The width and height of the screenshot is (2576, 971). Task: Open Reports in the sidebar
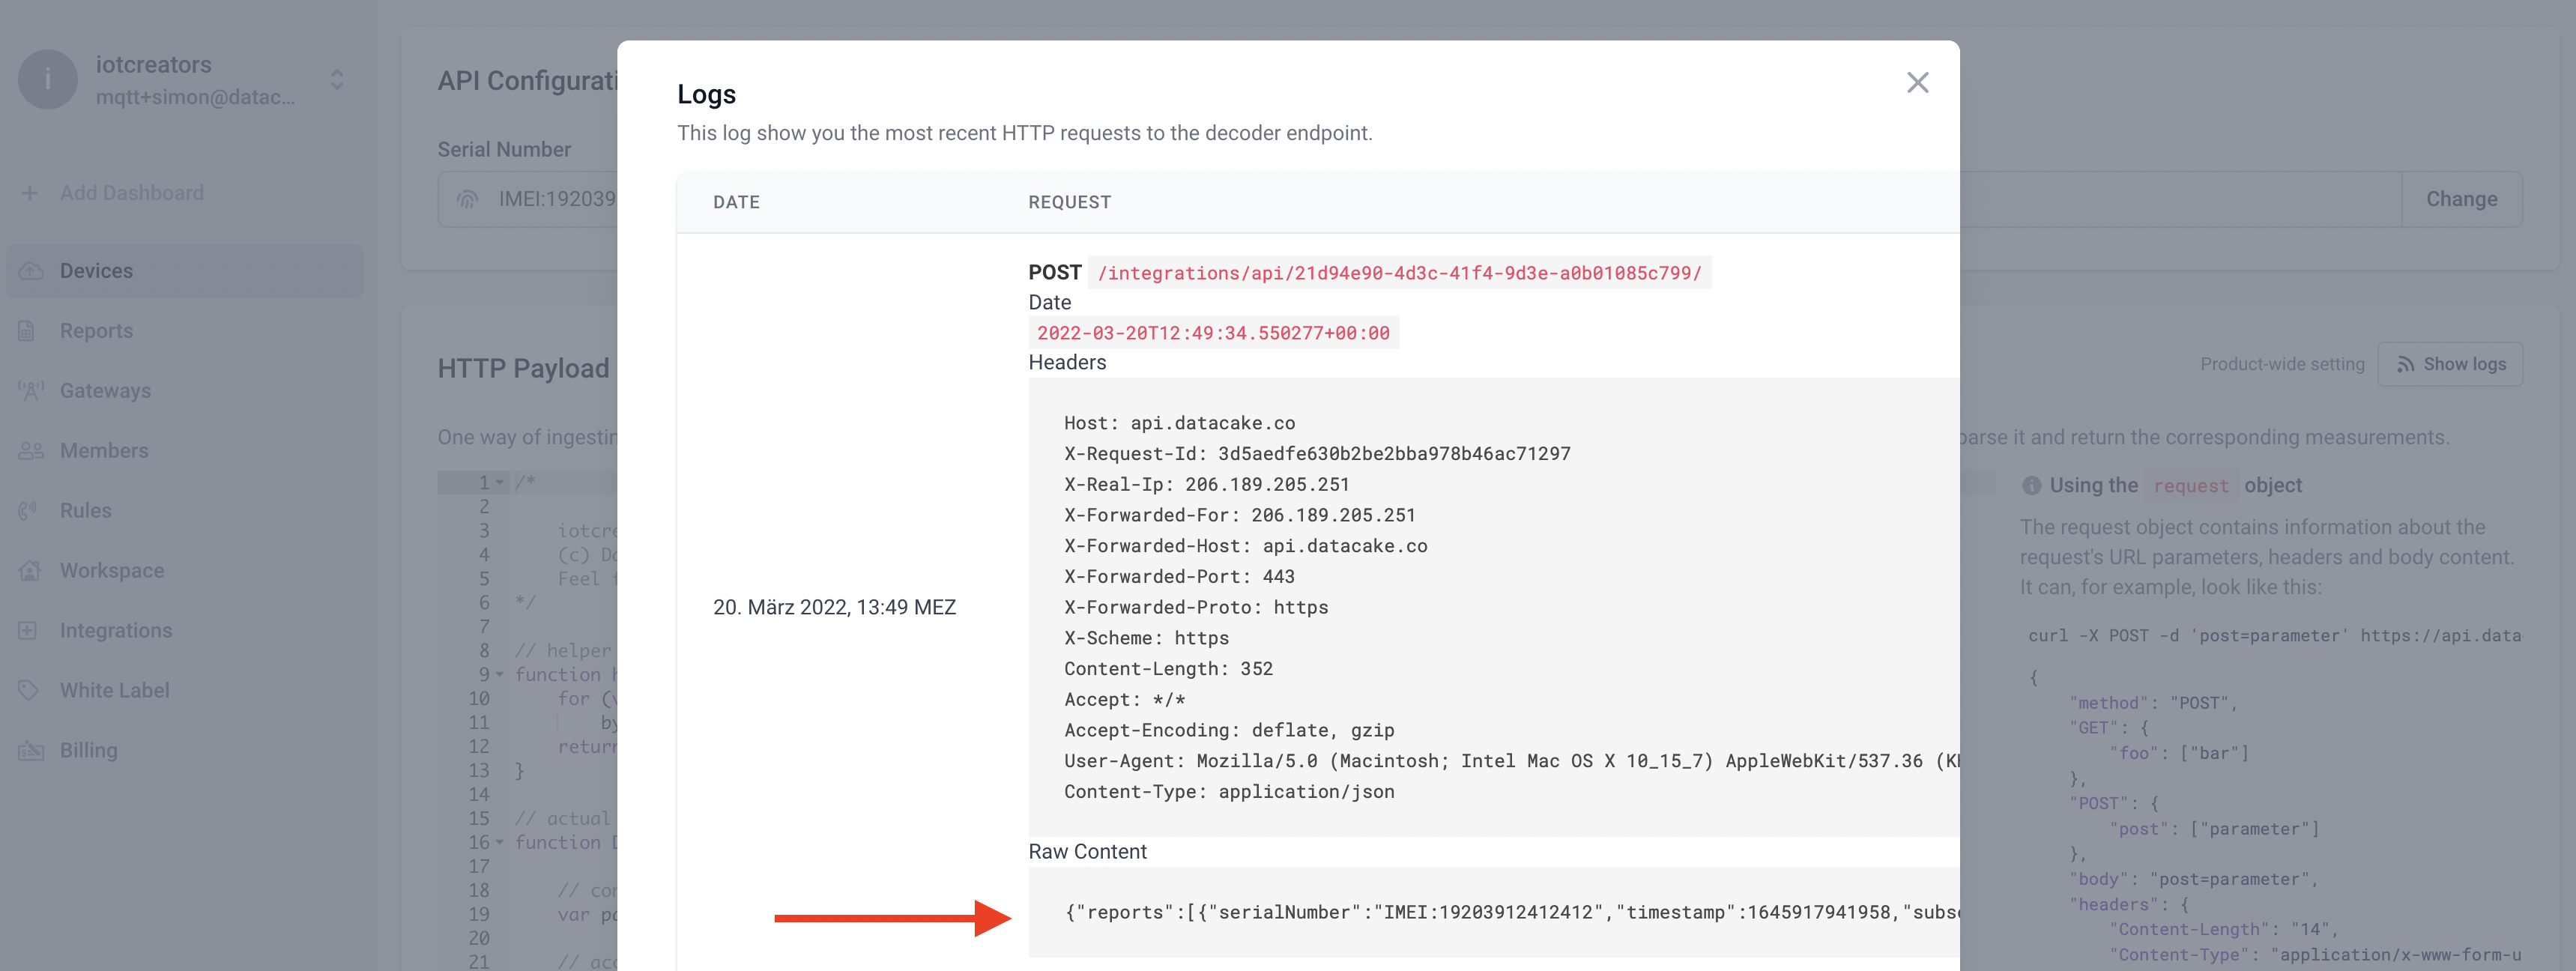[x=96, y=331]
